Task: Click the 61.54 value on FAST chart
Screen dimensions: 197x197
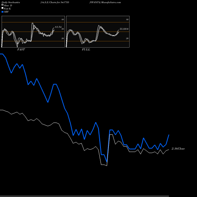Action: pyautogui.click(x=58, y=27)
